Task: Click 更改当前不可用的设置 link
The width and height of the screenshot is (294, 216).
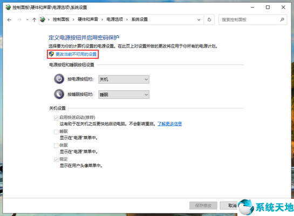Action: (76, 54)
